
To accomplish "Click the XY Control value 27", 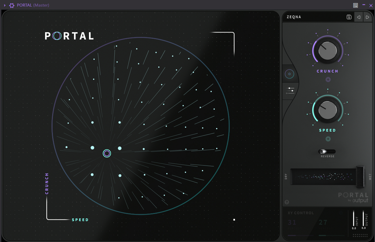I will point(323,222).
